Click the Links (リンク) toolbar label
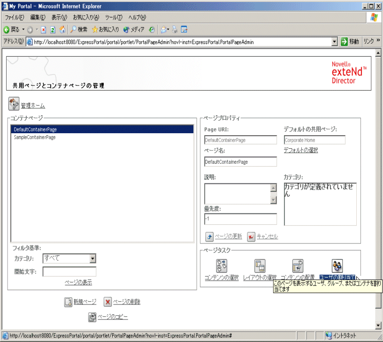 (x=368, y=41)
